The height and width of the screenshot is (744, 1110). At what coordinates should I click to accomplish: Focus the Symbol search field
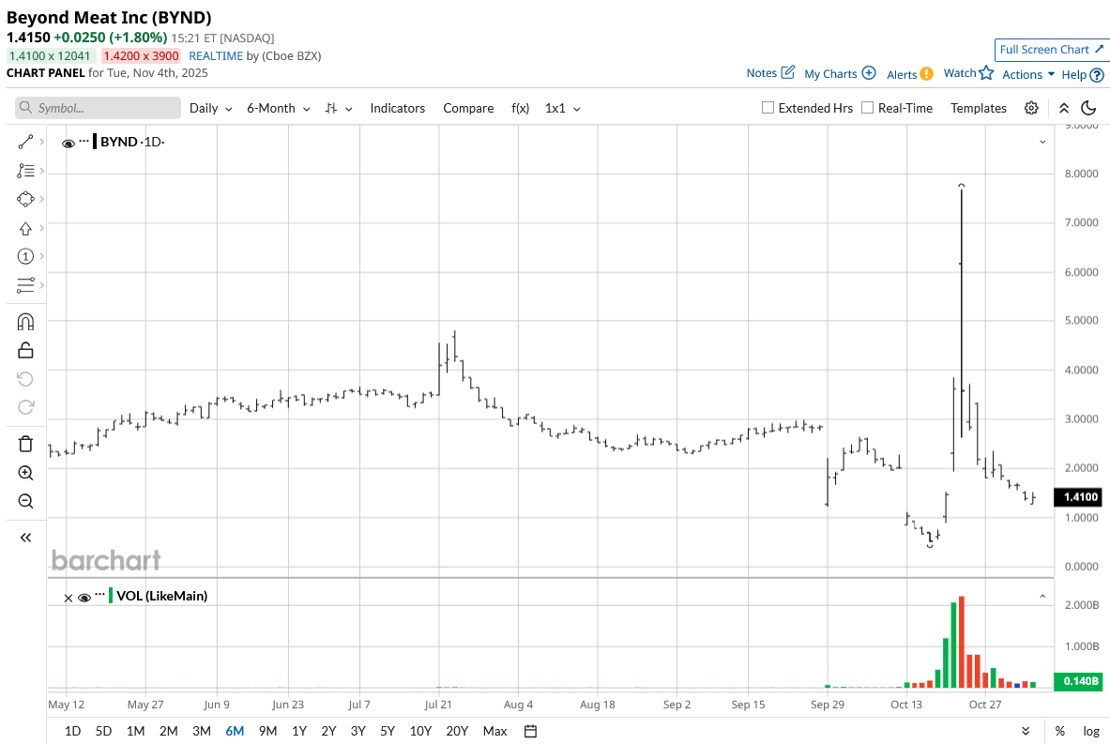pyautogui.click(x=98, y=108)
